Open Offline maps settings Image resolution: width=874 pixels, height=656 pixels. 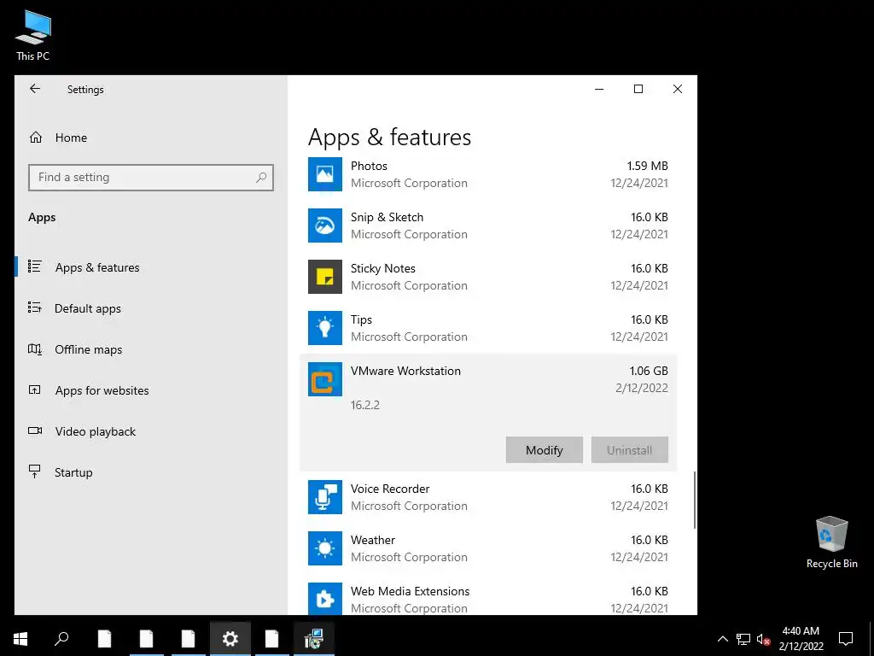click(151, 349)
